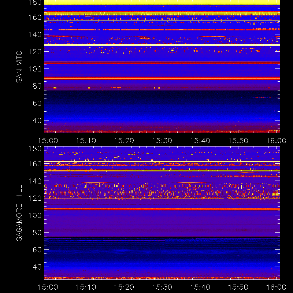Click 15:50 under the Sagamore Hill plot

coord(238,287)
